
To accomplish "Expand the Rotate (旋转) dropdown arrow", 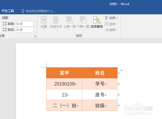I will (x=117, y=30).
